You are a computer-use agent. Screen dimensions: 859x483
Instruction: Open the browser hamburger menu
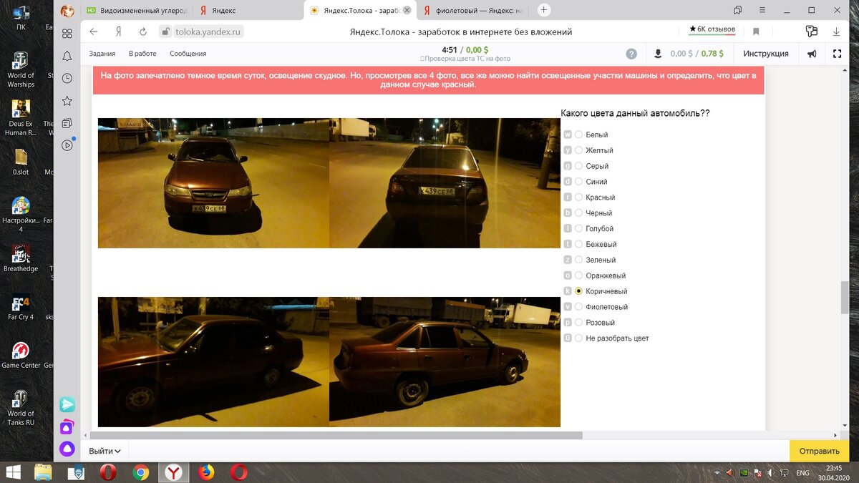click(x=762, y=10)
